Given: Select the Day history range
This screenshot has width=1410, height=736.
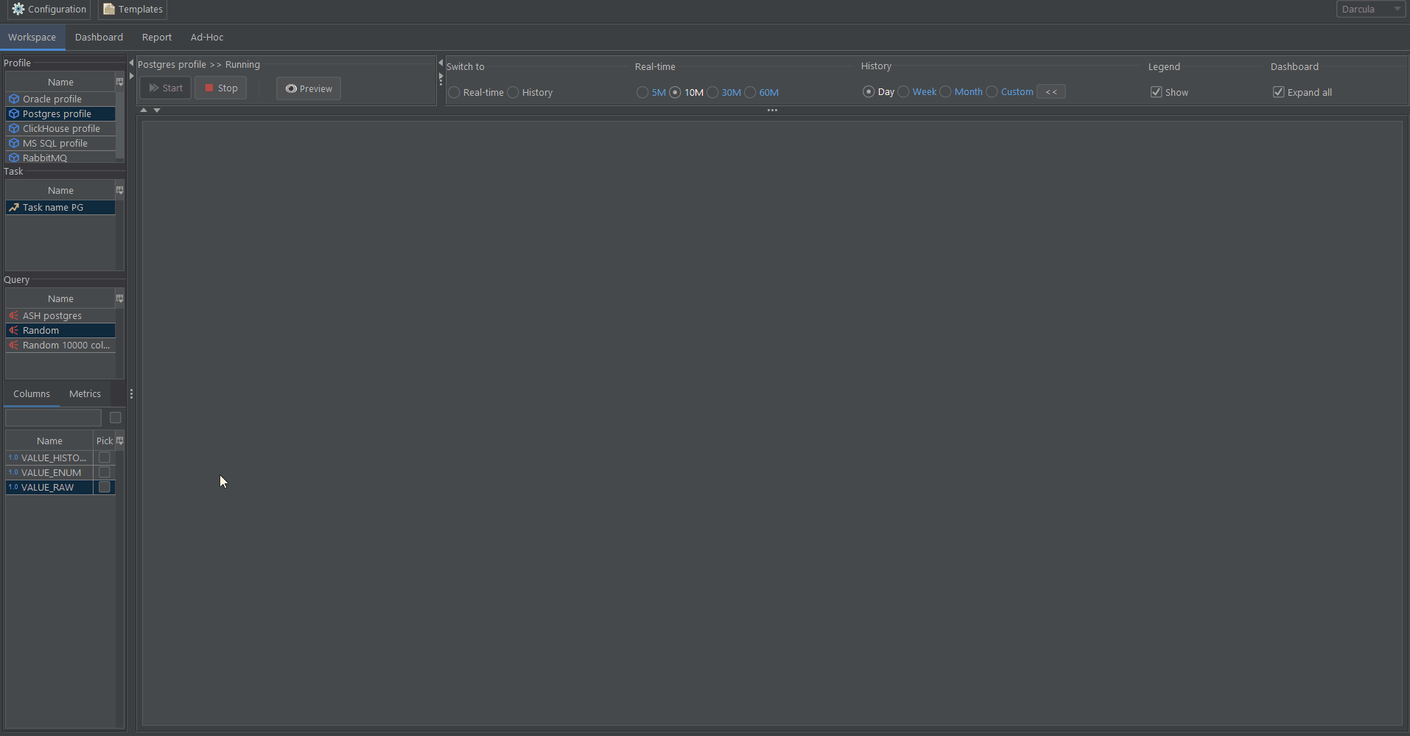Looking at the screenshot, I should coord(869,91).
